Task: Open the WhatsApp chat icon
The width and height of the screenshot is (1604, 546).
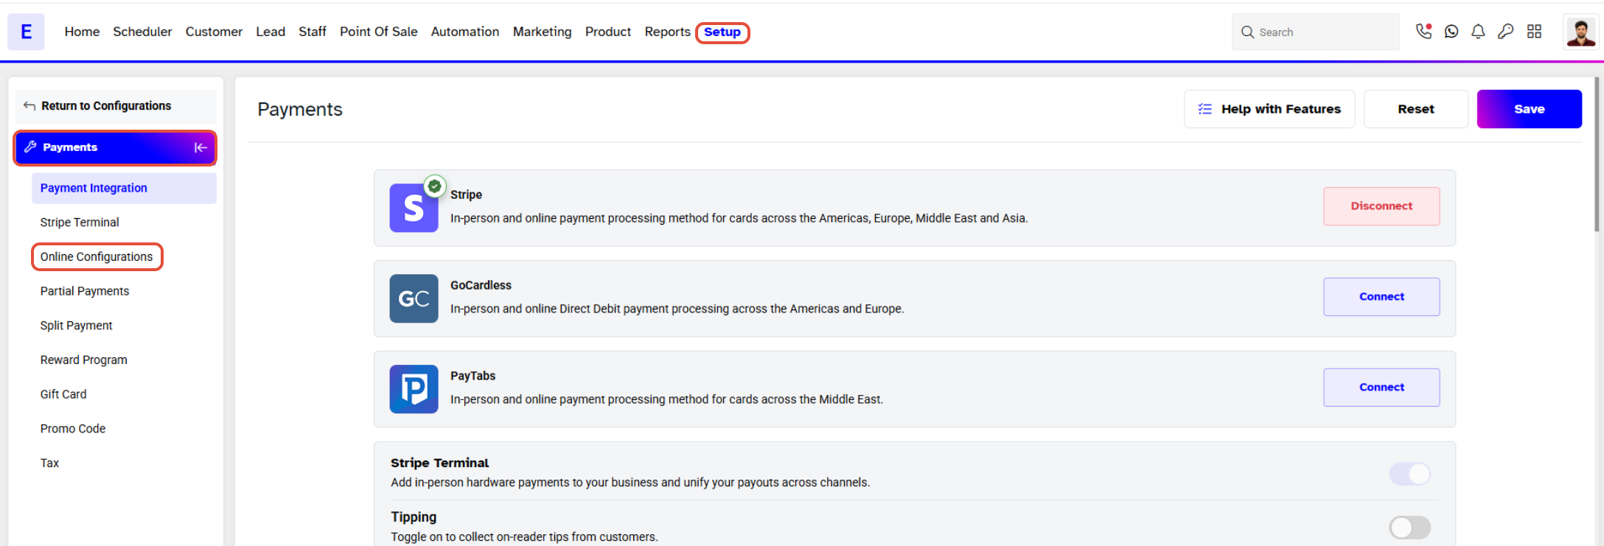Action: (1451, 31)
